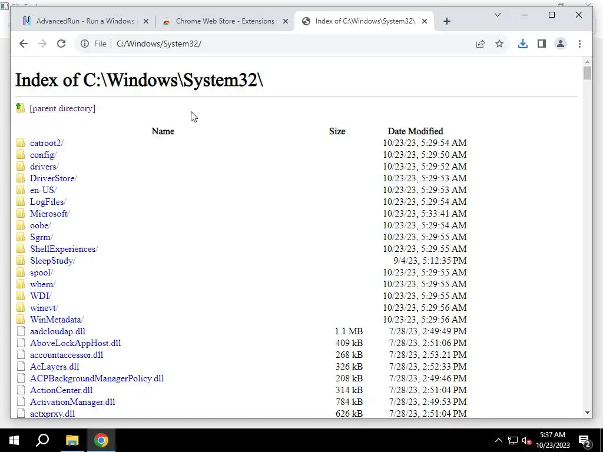Open the Chrome profile avatar icon

561,44
